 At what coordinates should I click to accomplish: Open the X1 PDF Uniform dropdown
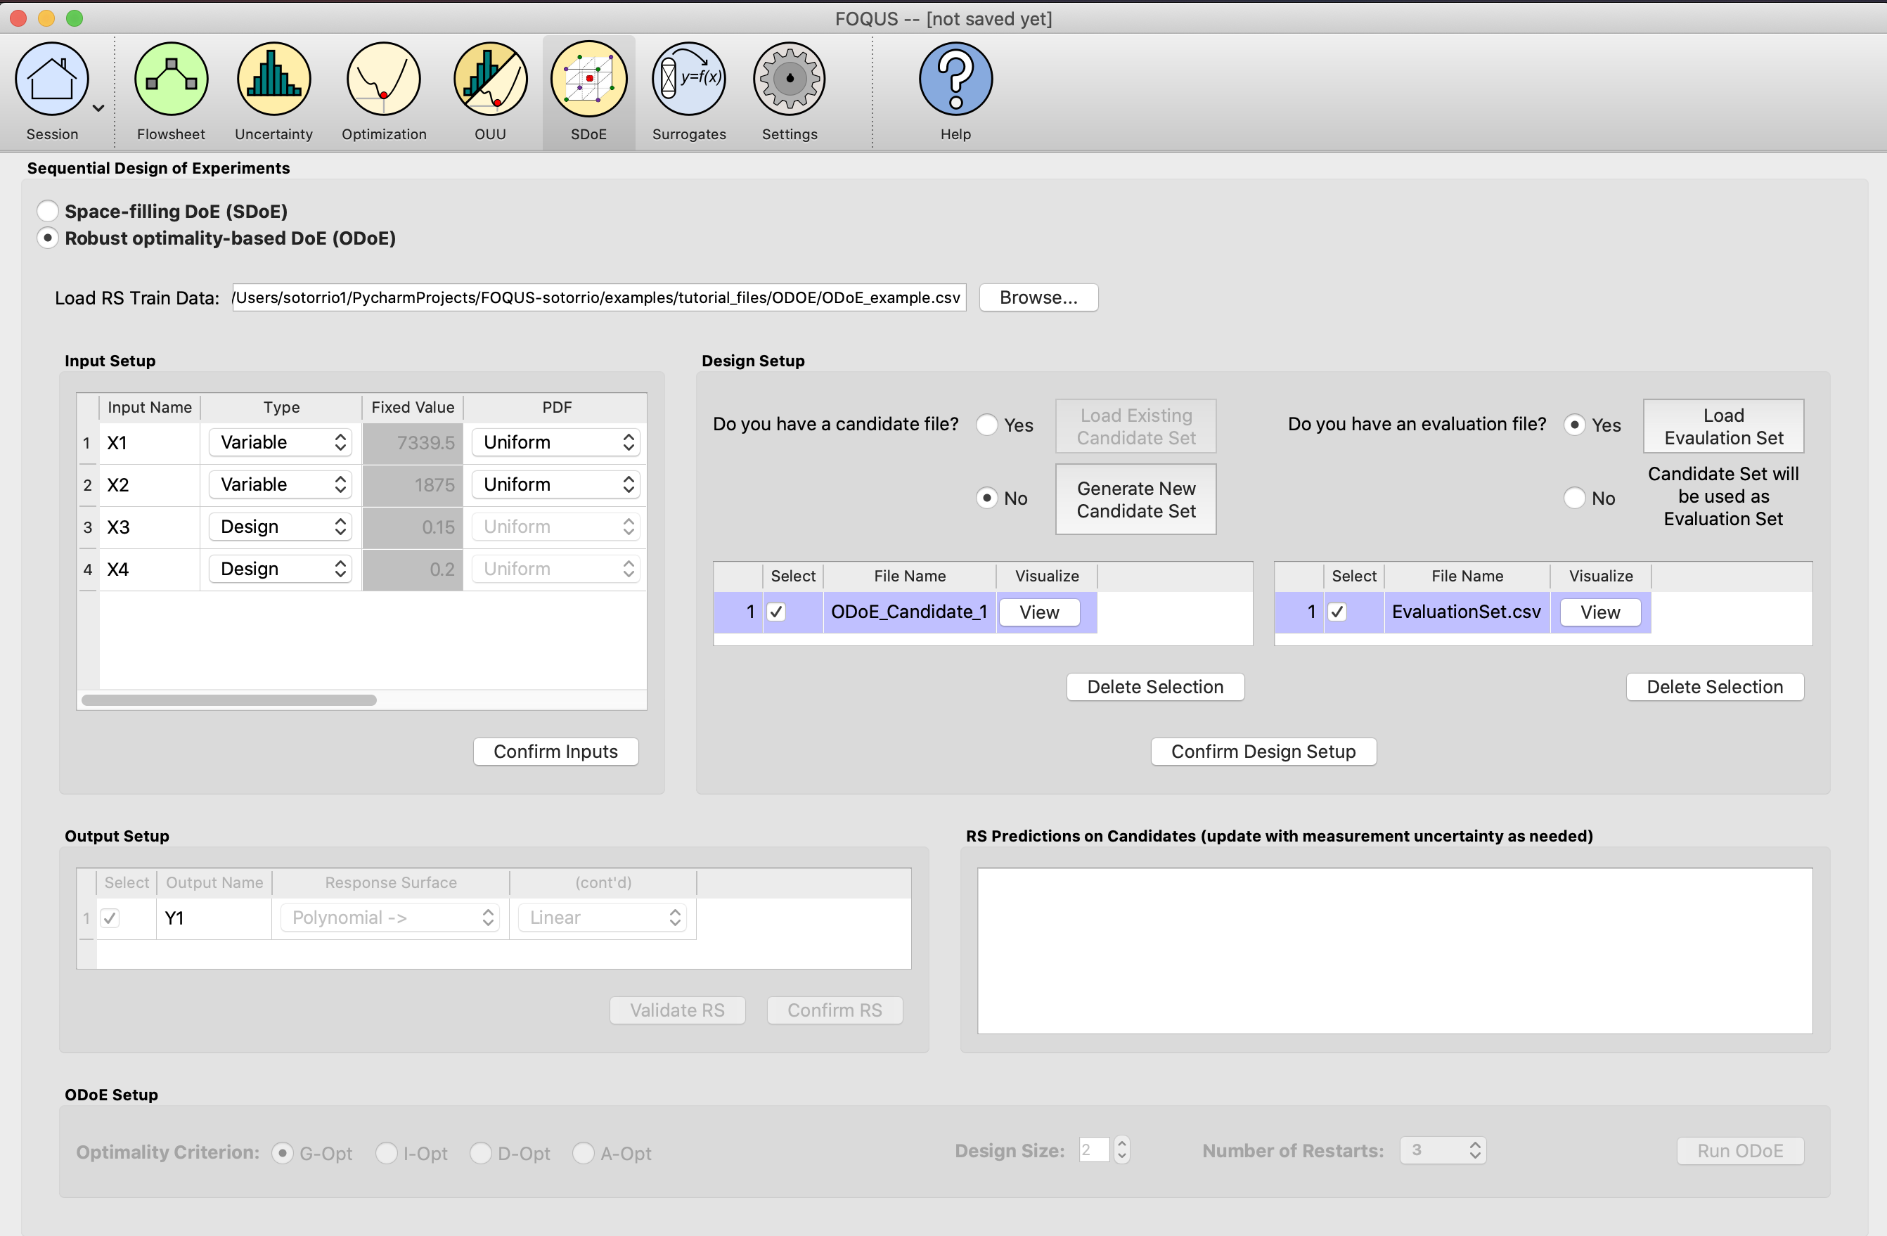point(556,442)
